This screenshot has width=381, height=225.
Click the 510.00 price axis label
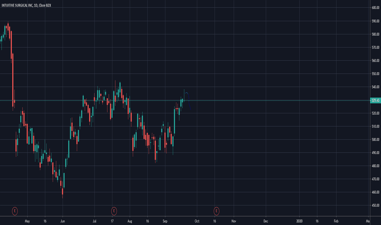tap(375, 126)
